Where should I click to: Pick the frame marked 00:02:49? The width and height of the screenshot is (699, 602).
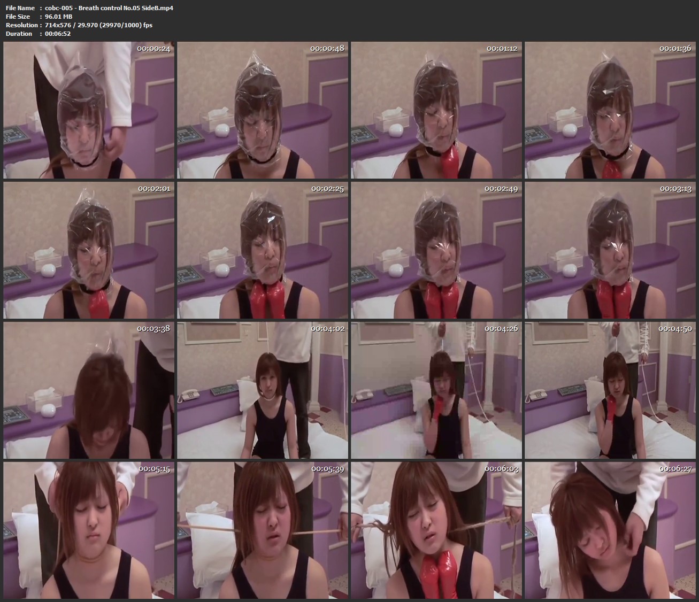point(436,250)
